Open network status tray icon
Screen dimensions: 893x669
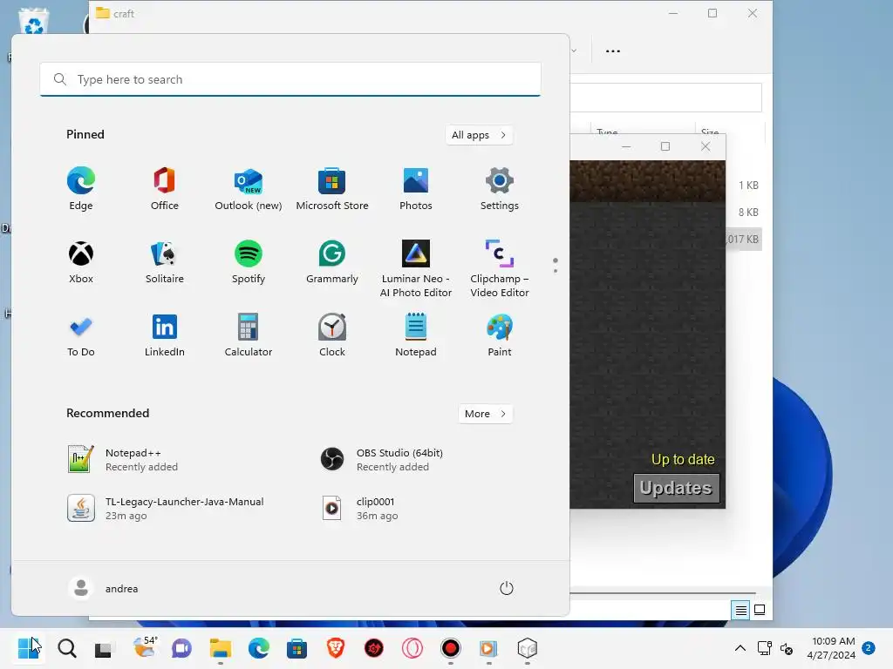click(764, 648)
